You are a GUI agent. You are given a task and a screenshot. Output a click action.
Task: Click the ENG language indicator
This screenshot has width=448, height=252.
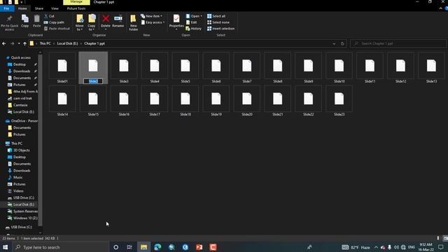(412, 247)
